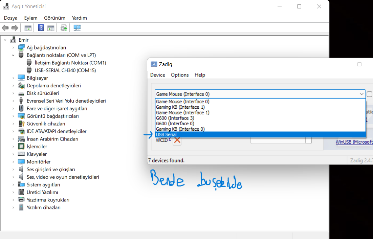Click the Zadig device dropdown arrow
Screen dimensions: 373x239
click(361, 94)
